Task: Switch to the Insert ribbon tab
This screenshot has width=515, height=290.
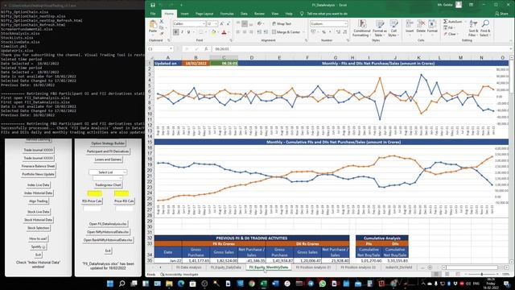Action: [184, 14]
